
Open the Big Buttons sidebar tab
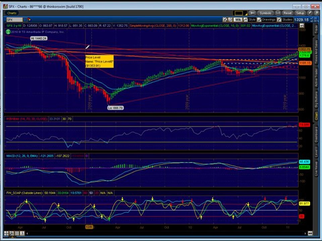point(316,99)
